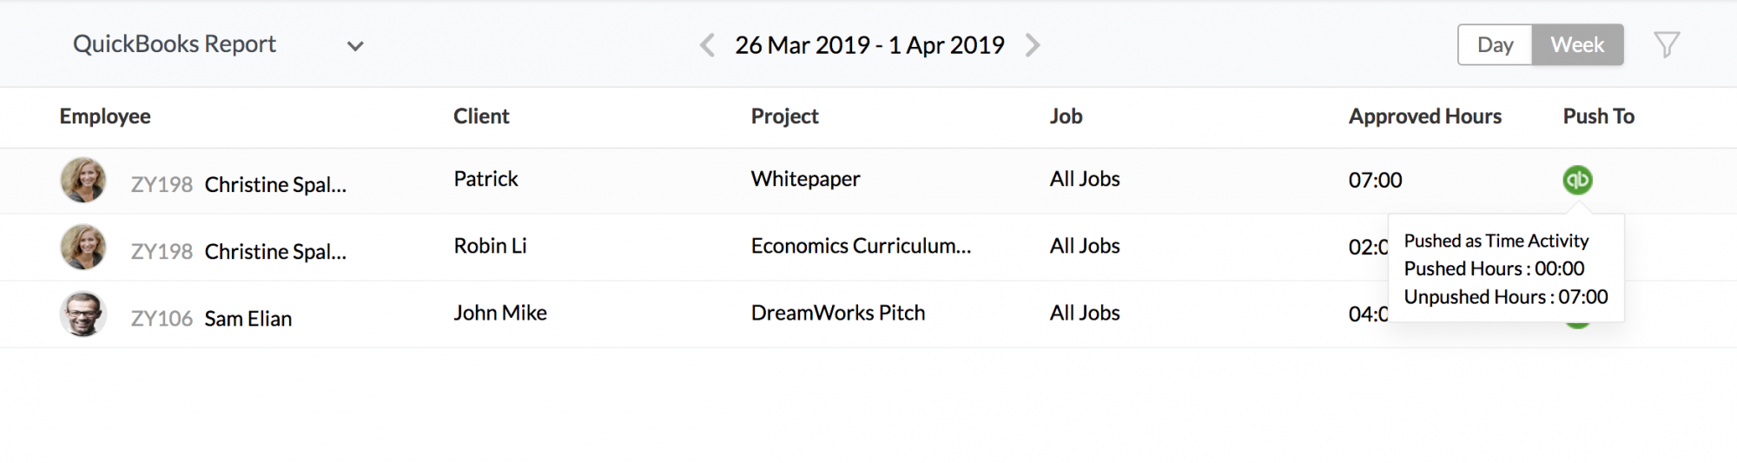This screenshot has height=463, width=1737.
Task: Advance to next week with right arrow
Action: (1032, 45)
